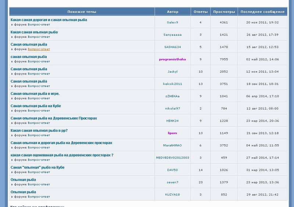The width and height of the screenshot is (294, 207).
Task: View author profile programisthaha
Action: coord(172,59)
